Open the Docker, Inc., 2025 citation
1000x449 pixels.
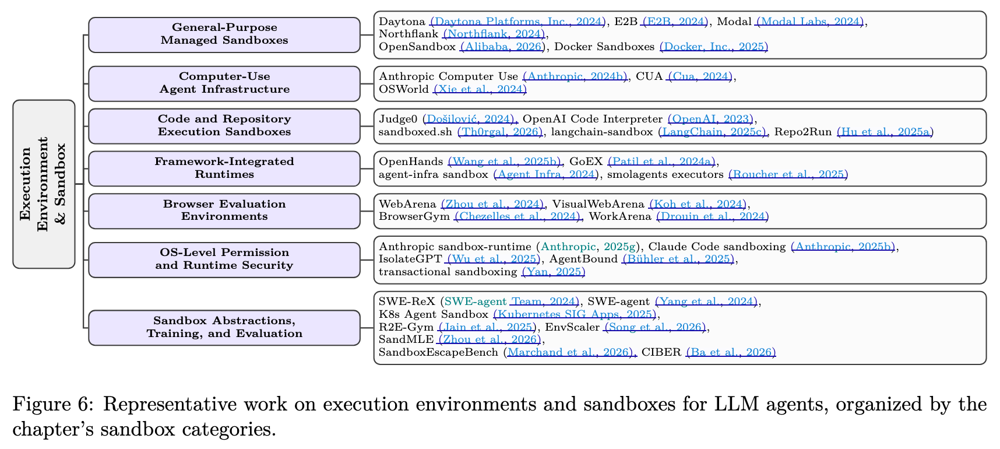[x=714, y=47]
